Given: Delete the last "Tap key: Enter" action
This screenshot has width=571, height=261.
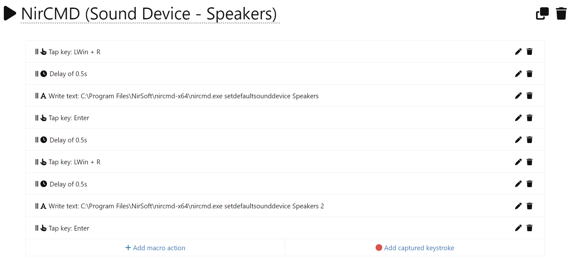Looking at the screenshot, I should pos(529,228).
